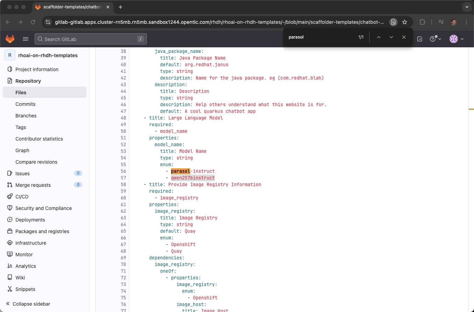Reload the page
The width and height of the screenshot is (474, 312).
[x=33, y=22]
